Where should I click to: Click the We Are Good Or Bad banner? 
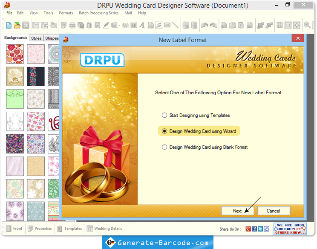click(x=290, y=229)
